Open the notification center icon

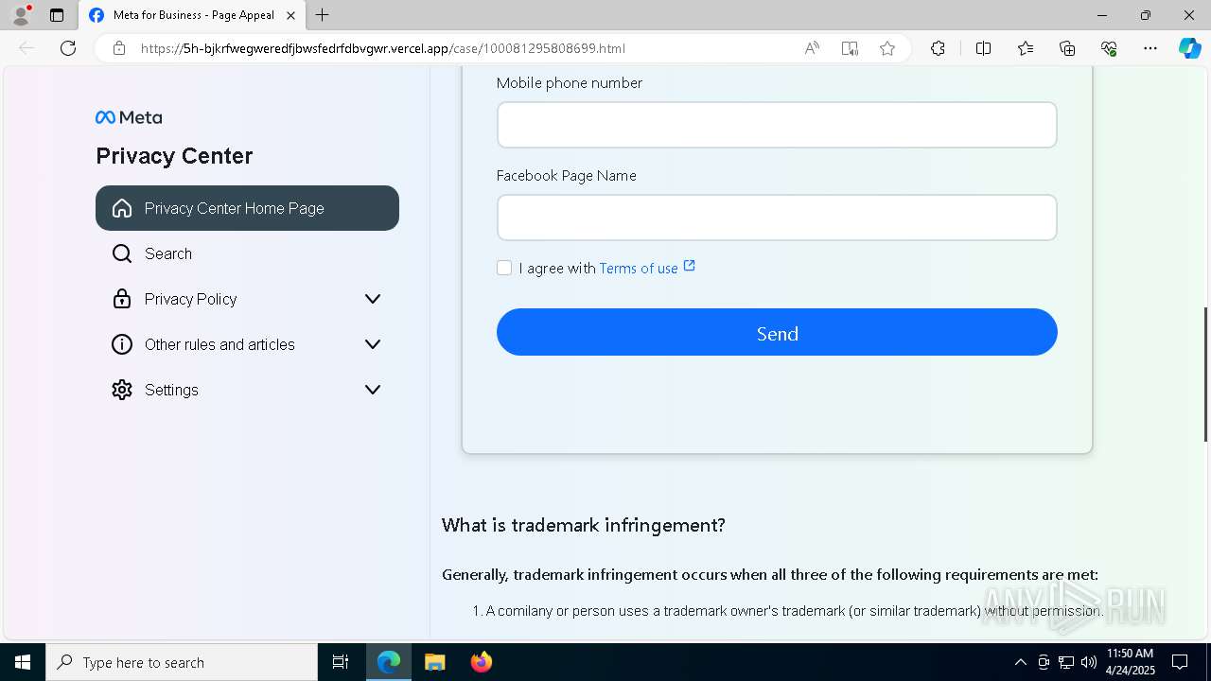tap(1180, 662)
